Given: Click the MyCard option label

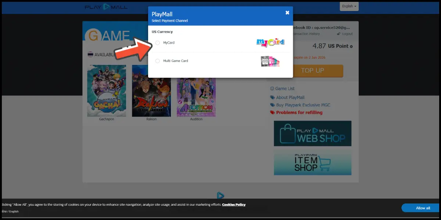Looking at the screenshot, I should (169, 43).
